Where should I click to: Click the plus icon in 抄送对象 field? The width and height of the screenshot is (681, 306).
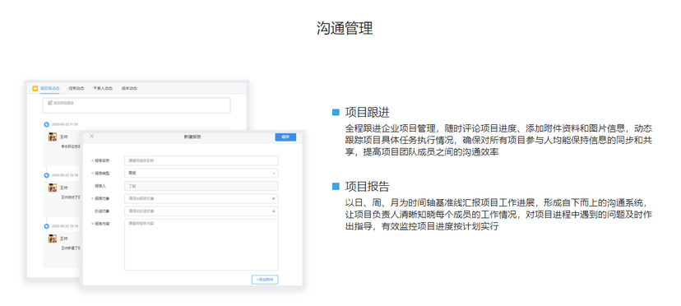pyautogui.click(x=274, y=211)
